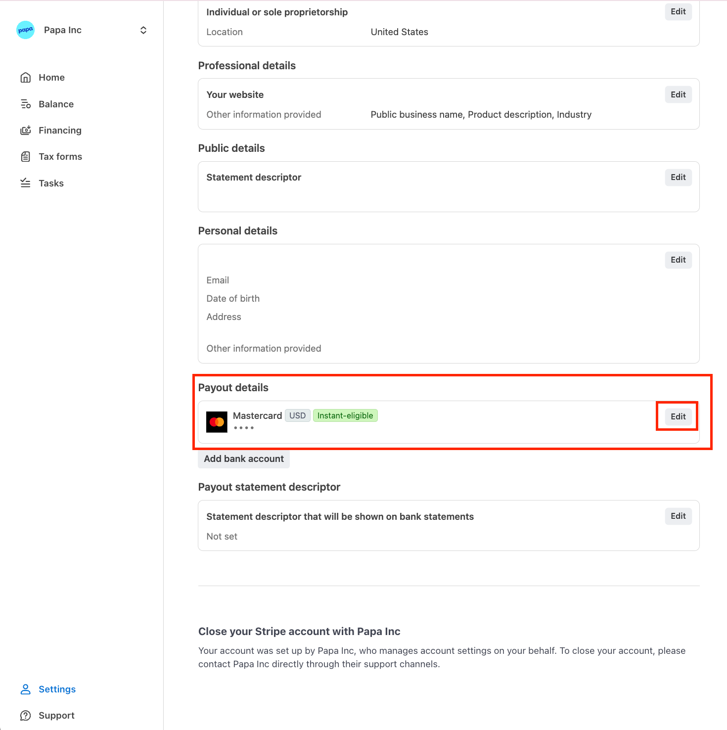The width and height of the screenshot is (727, 730).
Task: Edit your Personal details
Action: [x=678, y=260]
